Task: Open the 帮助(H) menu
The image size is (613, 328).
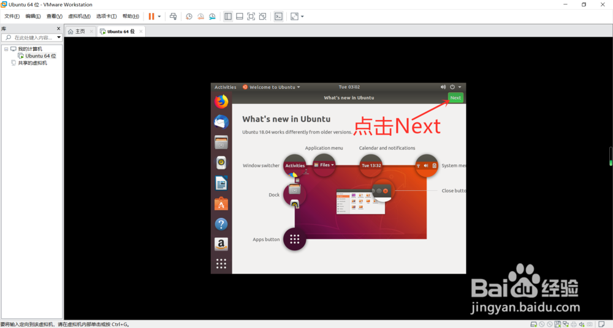Action: (x=131, y=17)
